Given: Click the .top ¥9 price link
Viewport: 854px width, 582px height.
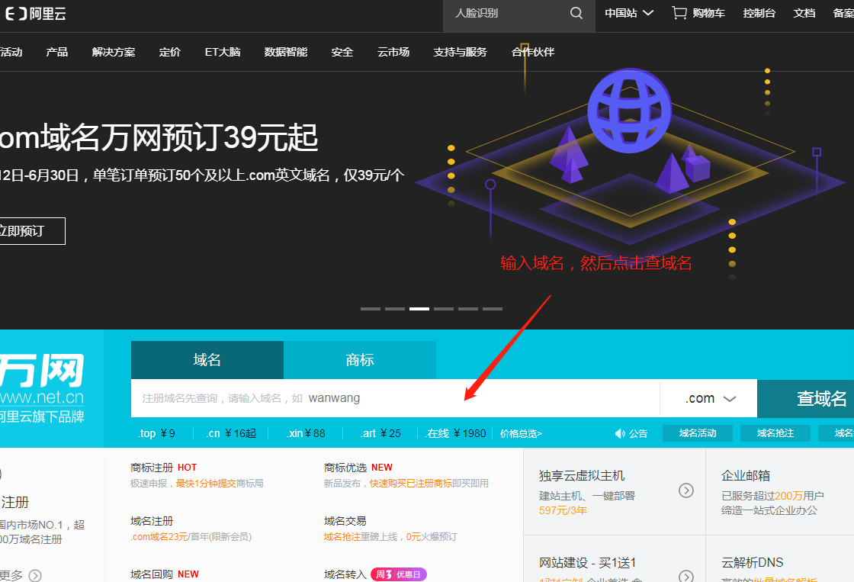Looking at the screenshot, I should point(156,434).
